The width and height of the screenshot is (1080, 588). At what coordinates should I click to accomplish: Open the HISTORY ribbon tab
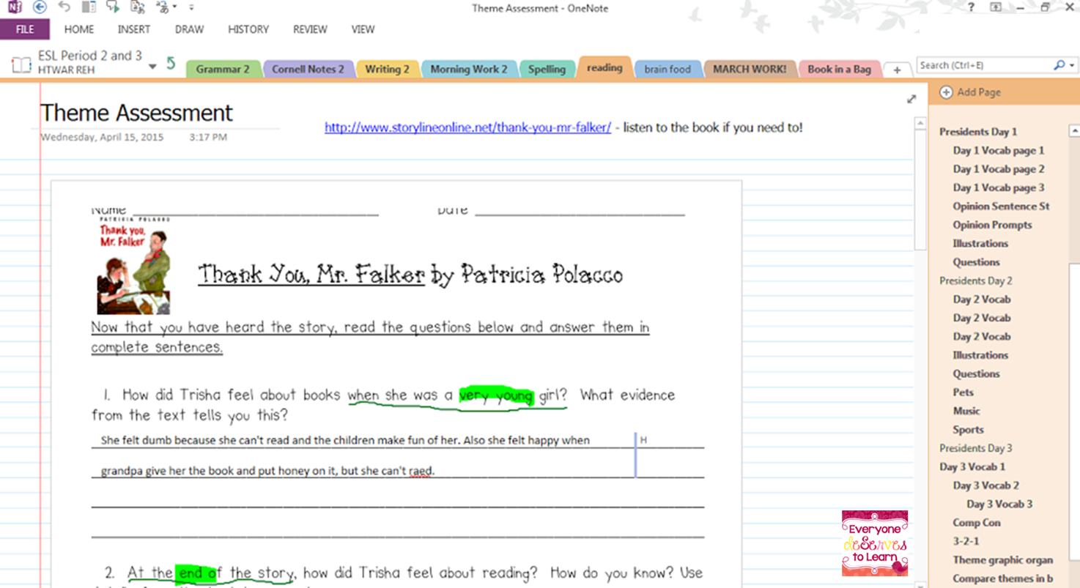[x=248, y=29]
